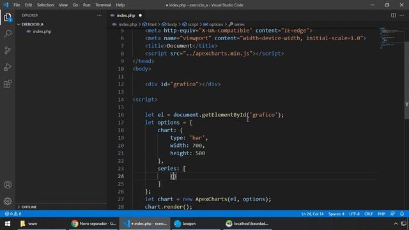
Task: Open the File menu
Action: 17,5
